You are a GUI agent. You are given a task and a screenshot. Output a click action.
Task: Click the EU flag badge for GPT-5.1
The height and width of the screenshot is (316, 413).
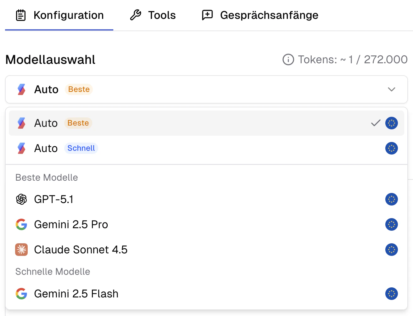392,199
